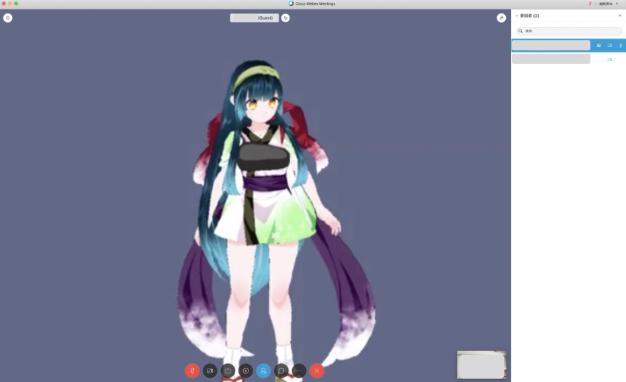Start recording with the record button
The width and height of the screenshot is (626, 382).
[x=246, y=371]
